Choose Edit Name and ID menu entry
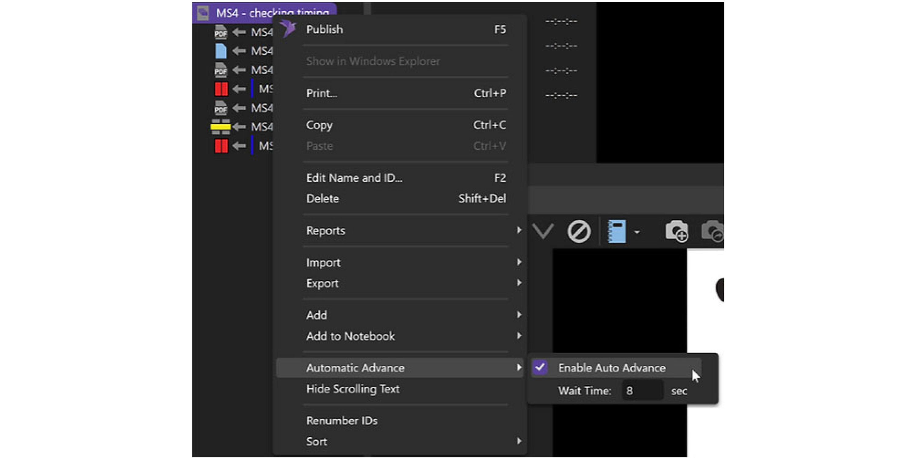Viewport: 916px width, 458px height. (354, 178)
